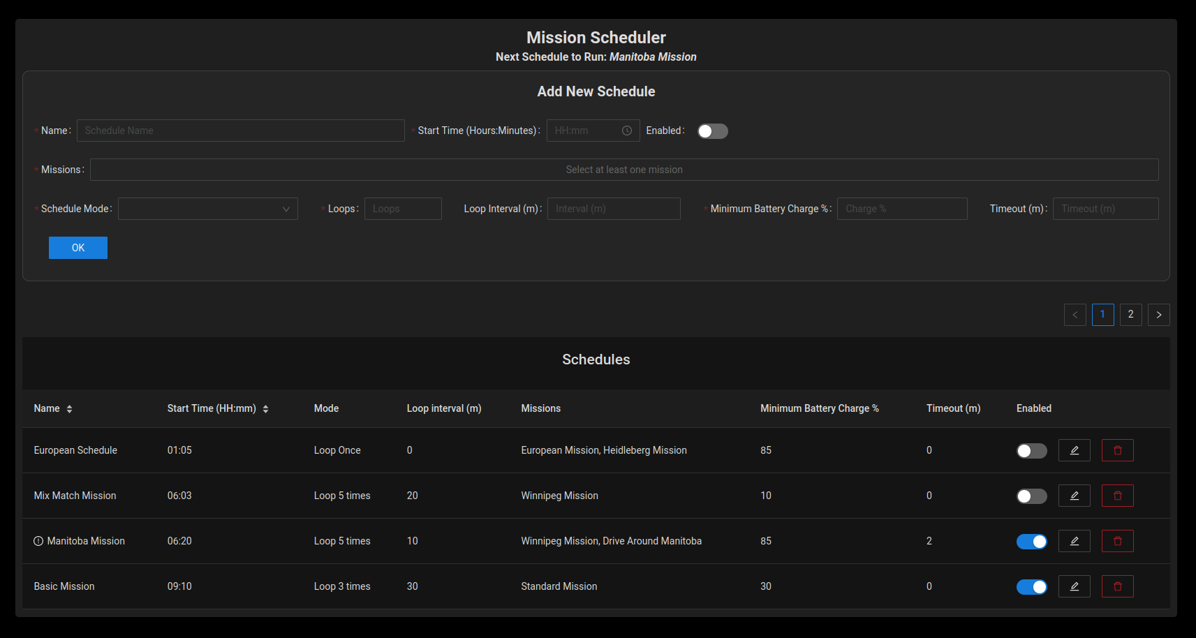Open the Schedule Mode dropdown
The image size is (1196, 638).
point(207,209)
